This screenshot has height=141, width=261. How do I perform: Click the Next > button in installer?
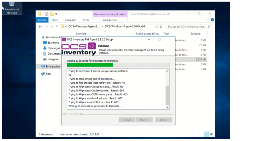(x=144, y=120)
